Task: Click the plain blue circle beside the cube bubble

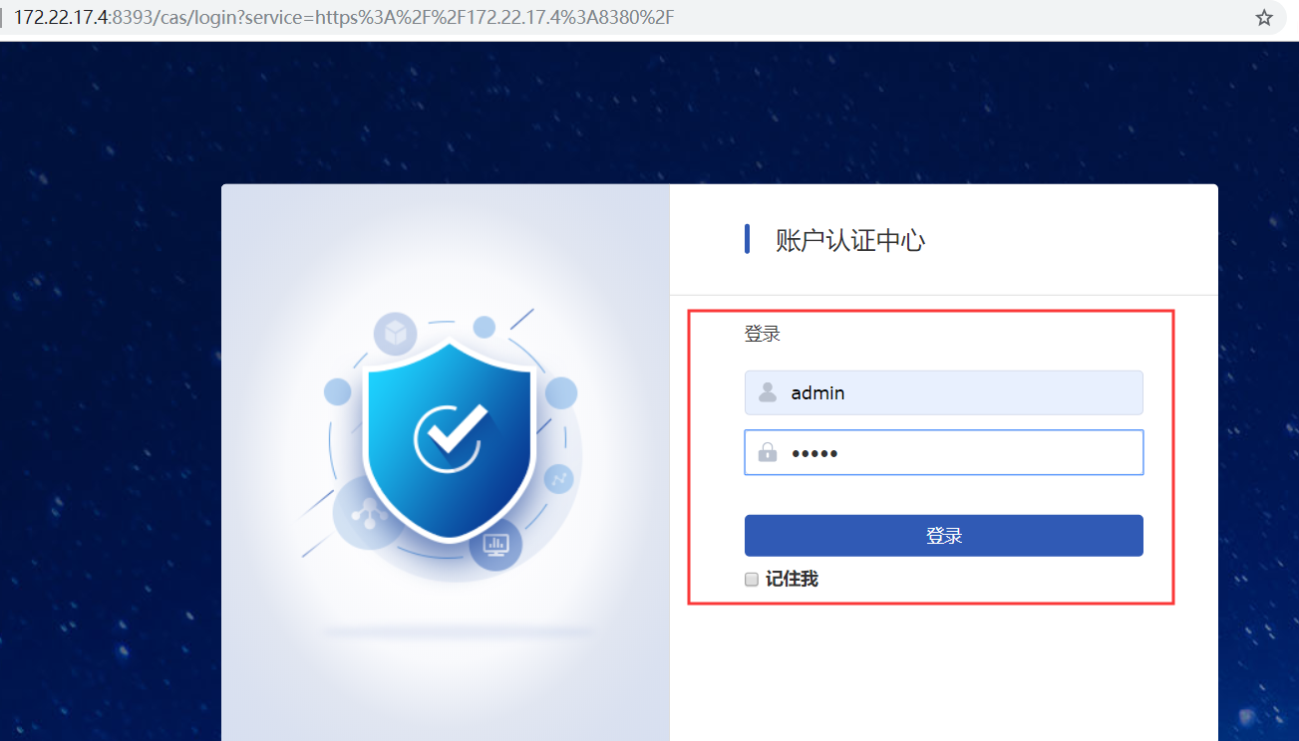Action: point(485,327)
